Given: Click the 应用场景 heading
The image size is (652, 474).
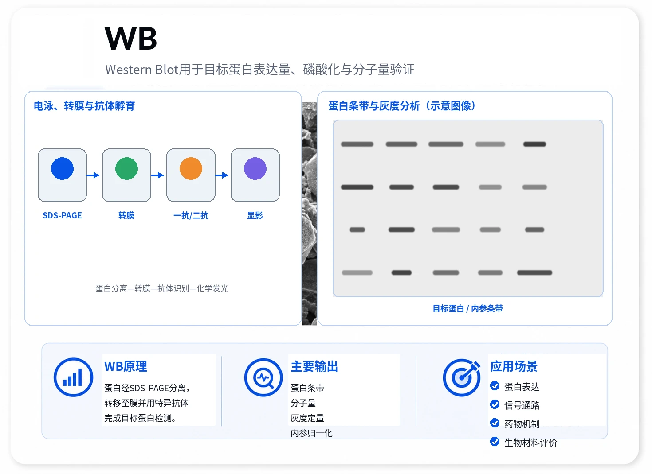Looking at the screenshot, I should tap(514, 366).
